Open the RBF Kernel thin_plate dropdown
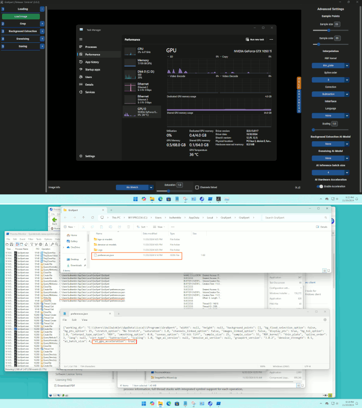 click(x=330, y=66)
